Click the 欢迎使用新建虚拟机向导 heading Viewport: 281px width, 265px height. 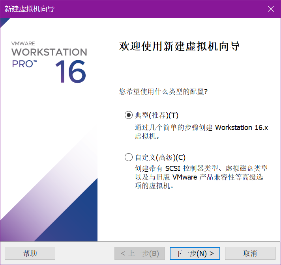(180, 46)
